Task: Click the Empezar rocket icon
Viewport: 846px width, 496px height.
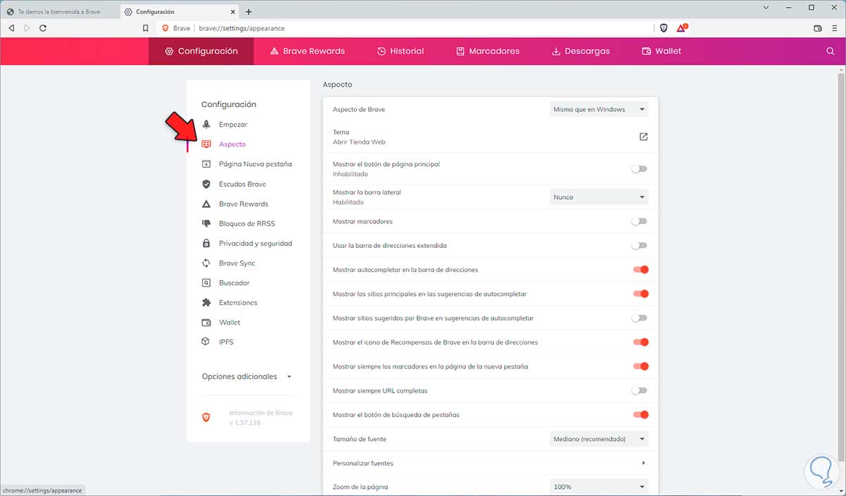Action: pyautogui.click(x=206, y=125)
